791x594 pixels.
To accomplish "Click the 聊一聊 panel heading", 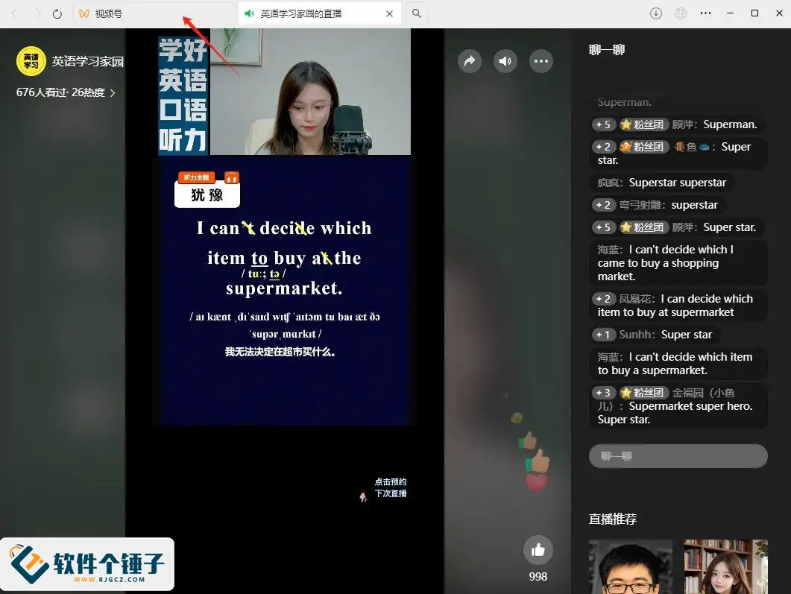I will 607,50.
